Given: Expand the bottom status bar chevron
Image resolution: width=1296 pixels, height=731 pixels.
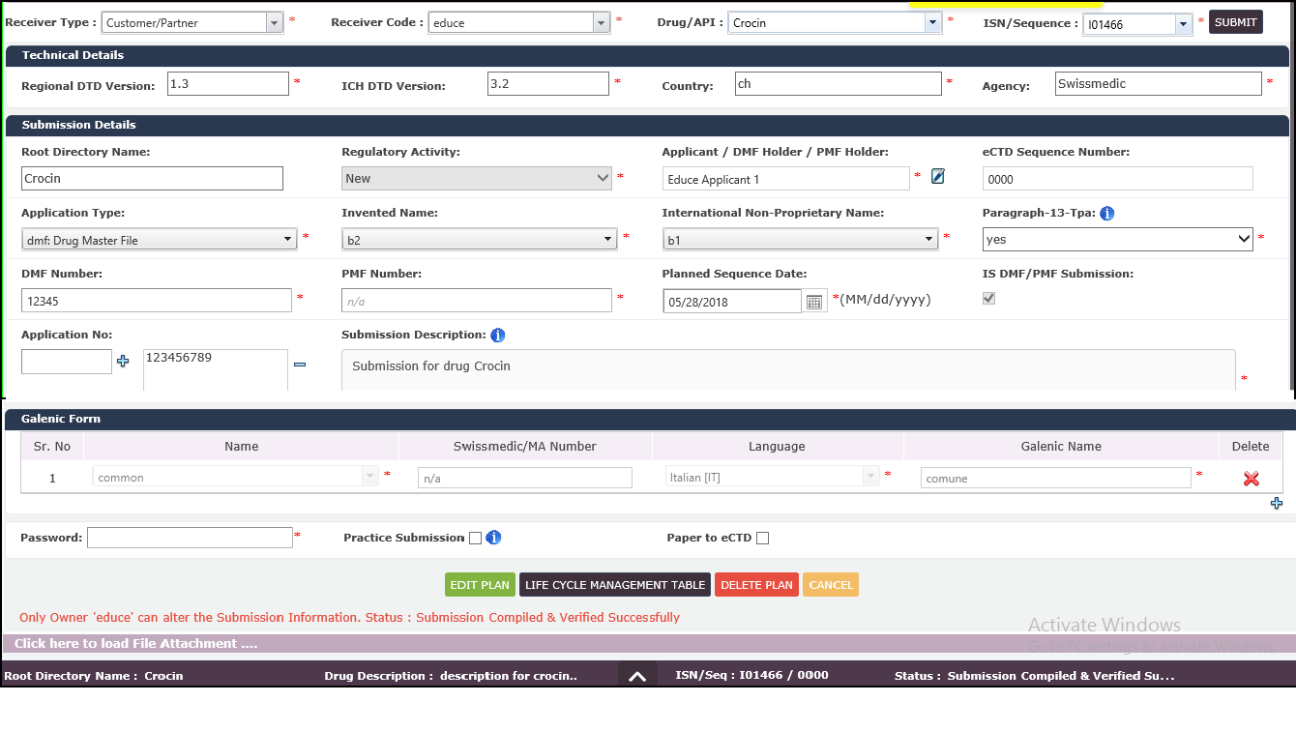Looking at the screenshot, I should [x=637, y=677].
